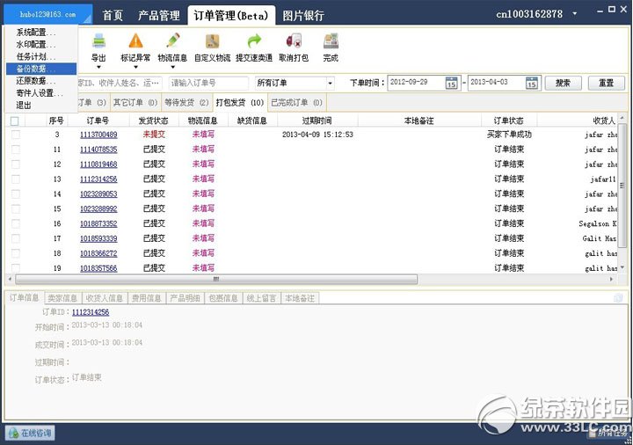This screenshot has width=633, height=445.
Task: Switch to 包裹信息 detail tab
Action: [x=223, y=298]
